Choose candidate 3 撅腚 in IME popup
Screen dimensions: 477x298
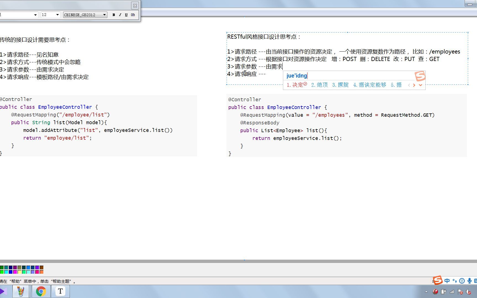click(340, 85)
